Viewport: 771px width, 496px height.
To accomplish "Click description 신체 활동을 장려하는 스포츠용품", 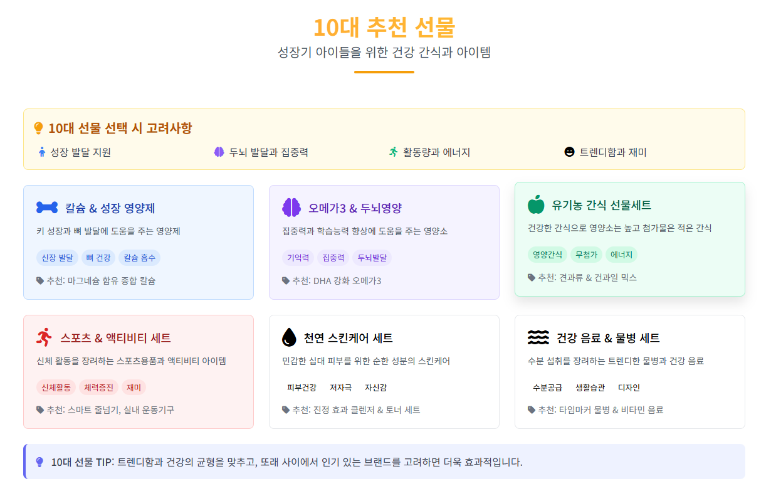I will [x=131, y=361].
